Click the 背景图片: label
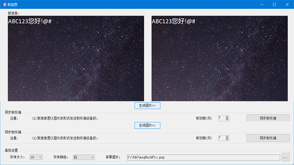 coord(113,157)
